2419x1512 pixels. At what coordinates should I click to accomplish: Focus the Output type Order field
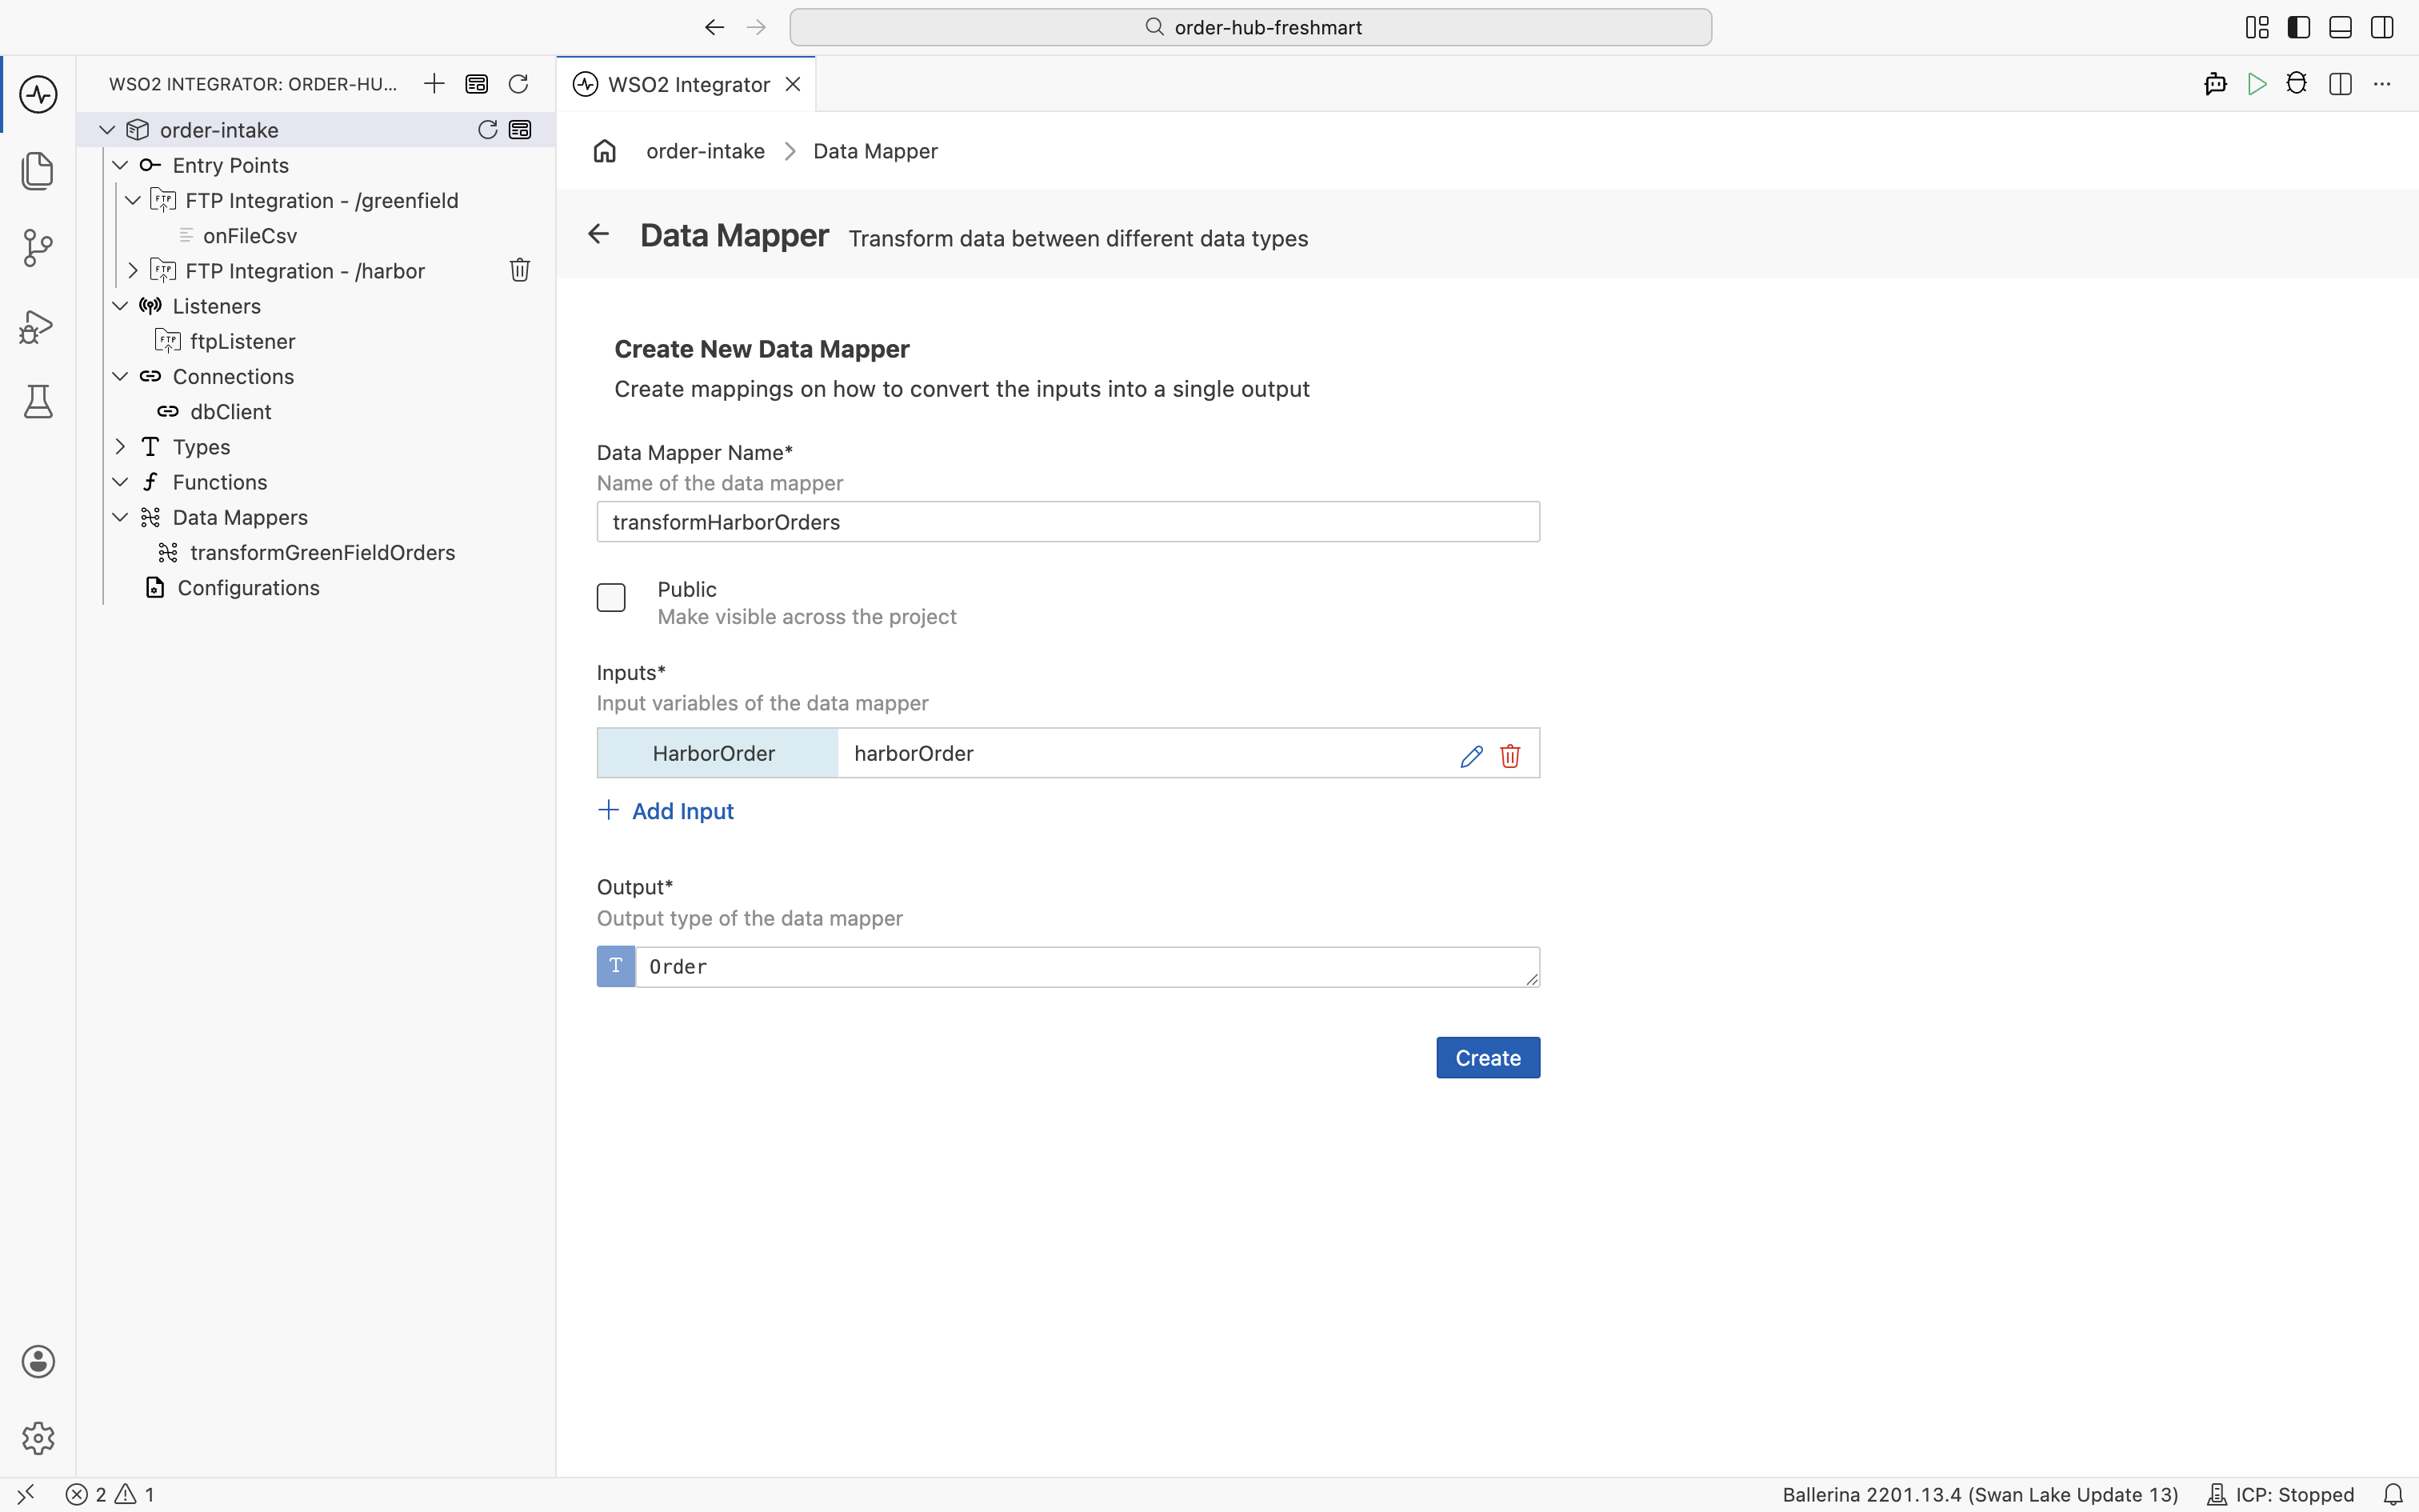(x=1088, y=967)
